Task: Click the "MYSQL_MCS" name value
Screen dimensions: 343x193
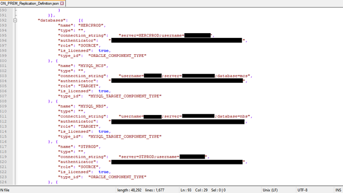Action: tap(92, 66)
